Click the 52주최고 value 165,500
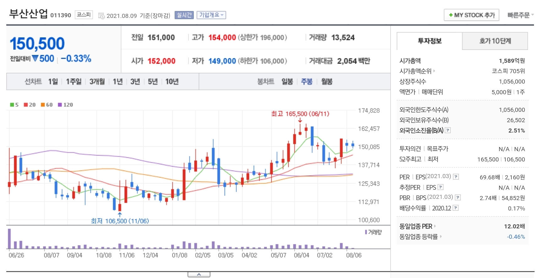544x278 pixels. 488,159
